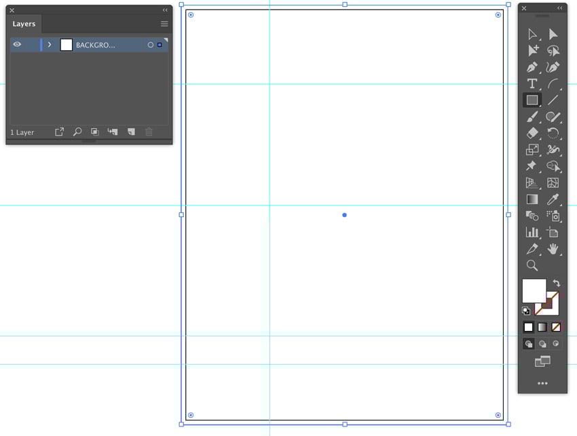Image resolution: width=577 pixels, height=436 pixels.
Task: Open the Layers panel flyout menu
Action: point(162,24)
